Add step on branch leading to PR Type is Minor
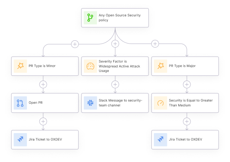This screenshot has height=162, width=230. point(75,44)
